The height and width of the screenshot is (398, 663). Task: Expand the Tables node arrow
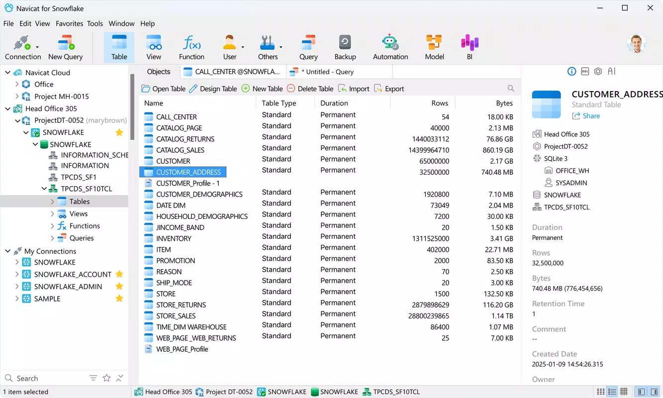[53, 201]
